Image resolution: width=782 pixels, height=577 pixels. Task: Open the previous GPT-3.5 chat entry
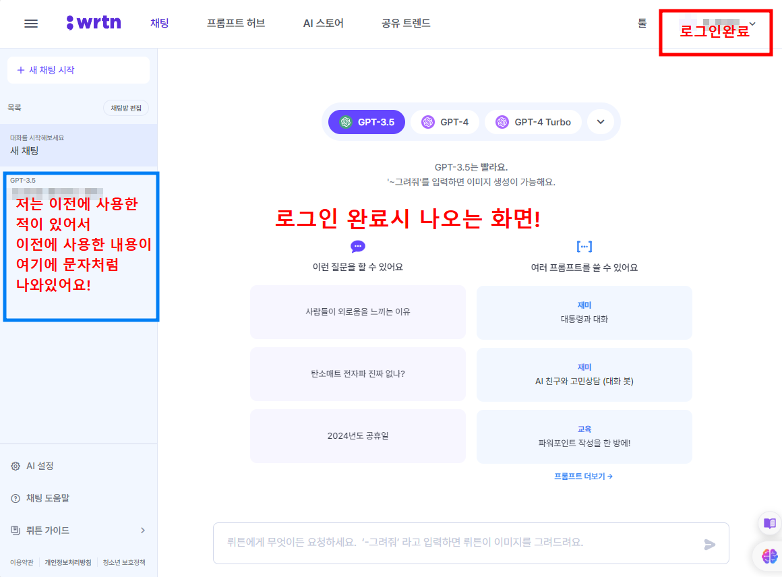click(81, 246)
